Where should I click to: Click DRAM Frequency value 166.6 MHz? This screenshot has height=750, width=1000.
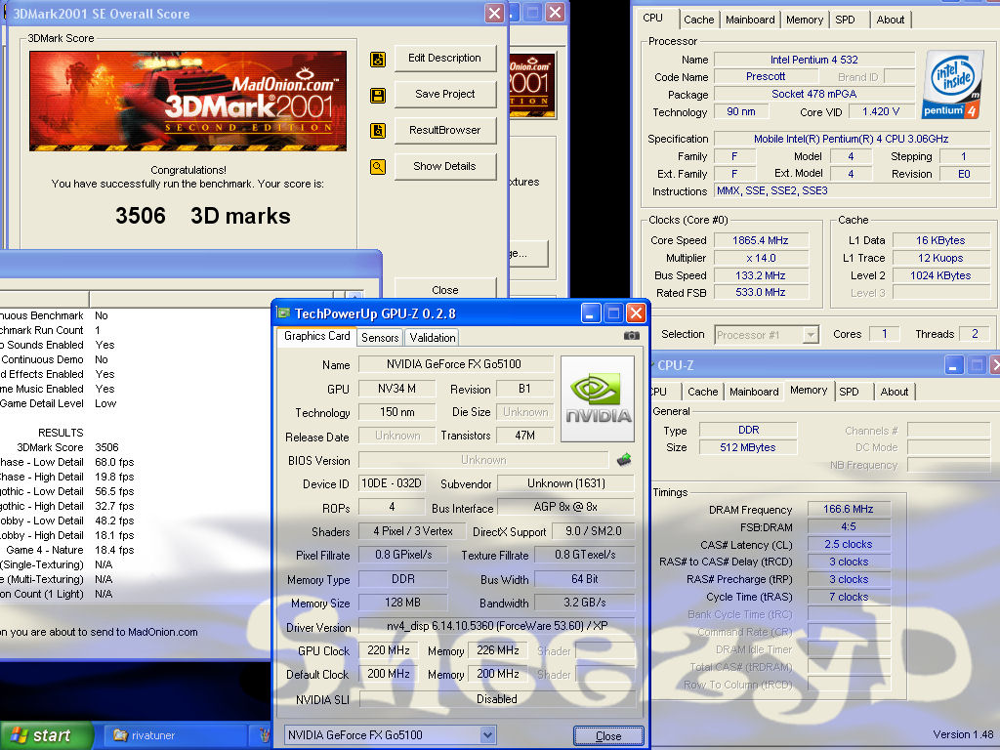pyautogui.click(x=849, y=509)
